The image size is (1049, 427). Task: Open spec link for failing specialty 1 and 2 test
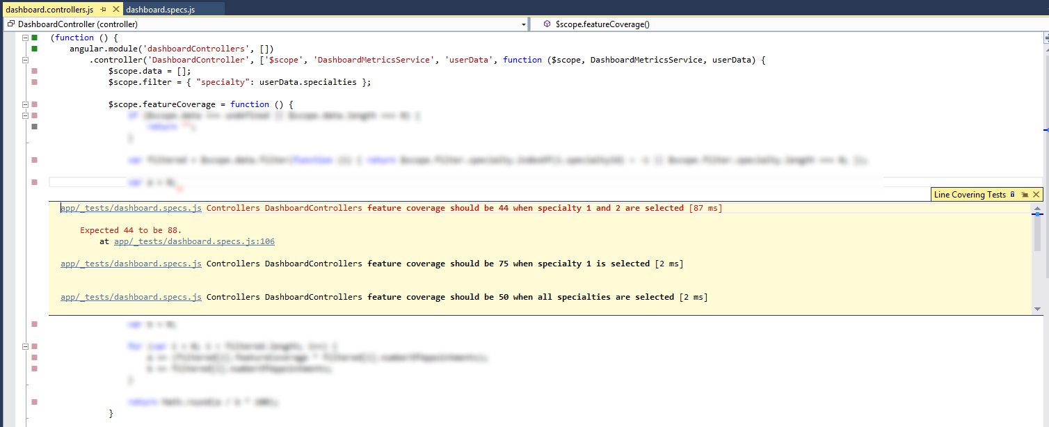(x=131, y=208)
